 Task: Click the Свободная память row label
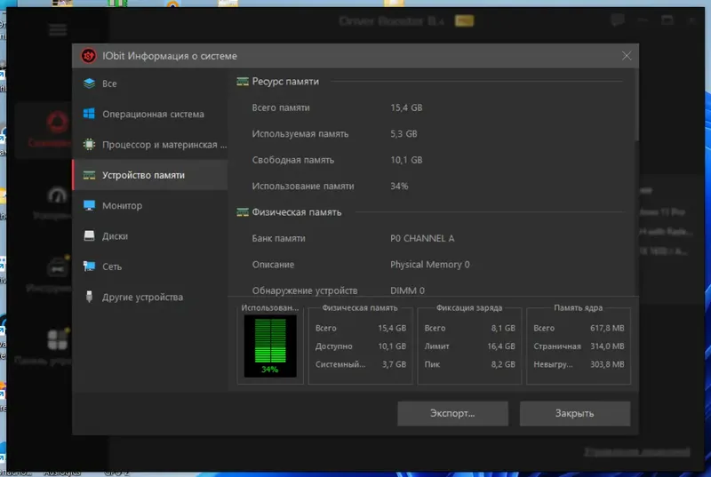tap(293, 160)
